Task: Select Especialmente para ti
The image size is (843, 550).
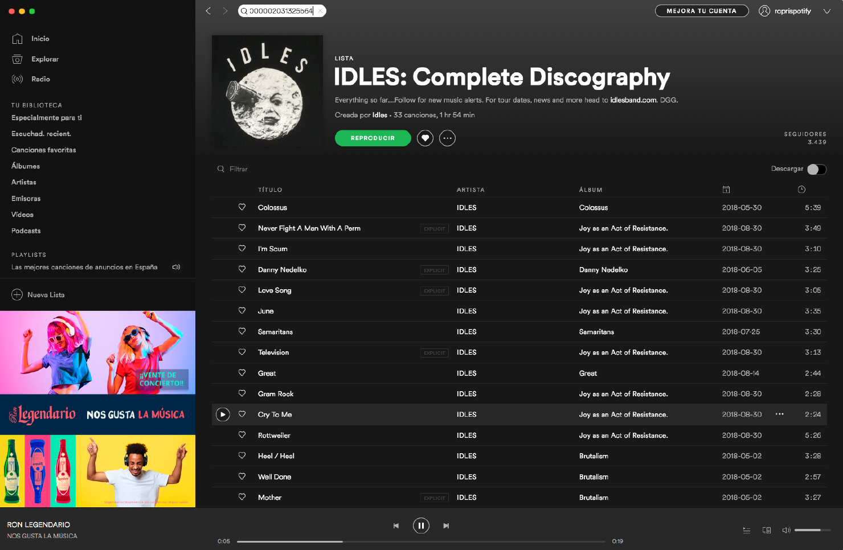Action: [47, 118]
